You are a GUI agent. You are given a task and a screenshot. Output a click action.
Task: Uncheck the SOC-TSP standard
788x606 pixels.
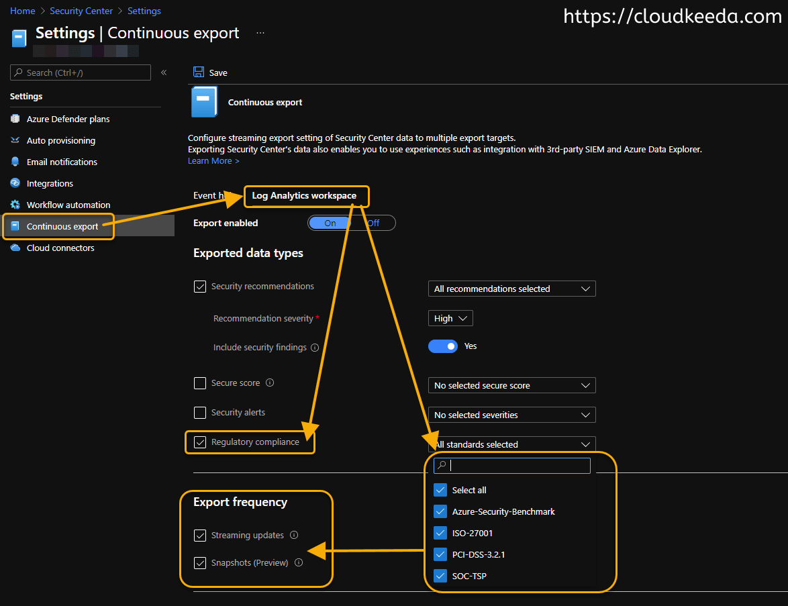440,576
